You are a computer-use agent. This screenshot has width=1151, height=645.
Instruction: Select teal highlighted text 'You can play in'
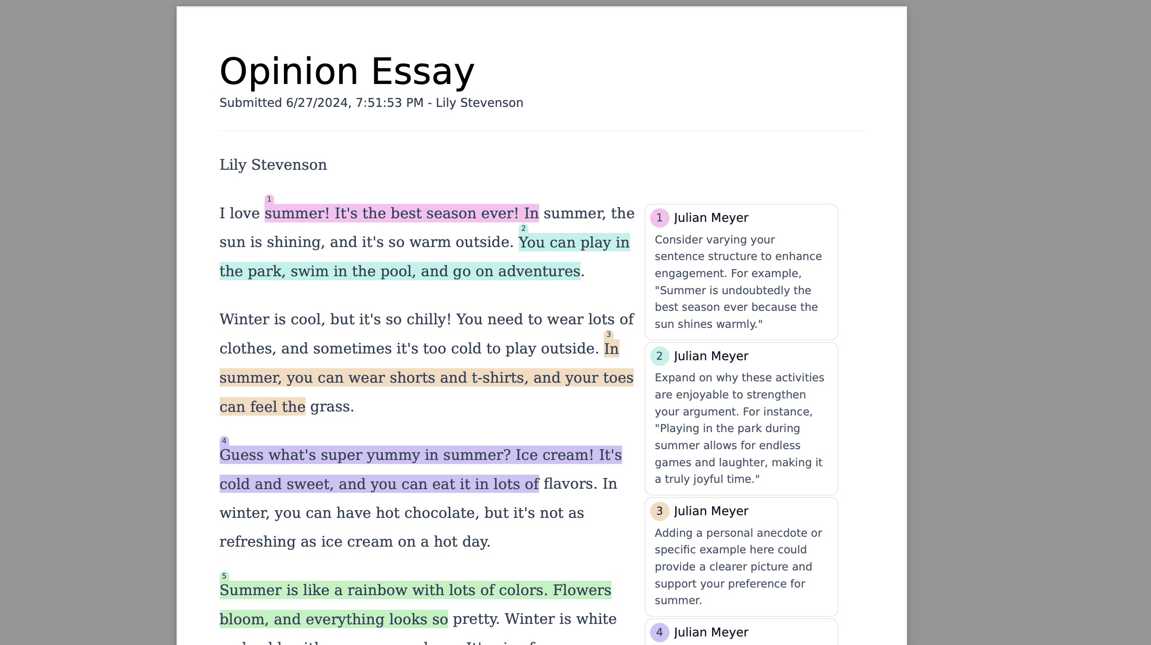pos(574,243)
